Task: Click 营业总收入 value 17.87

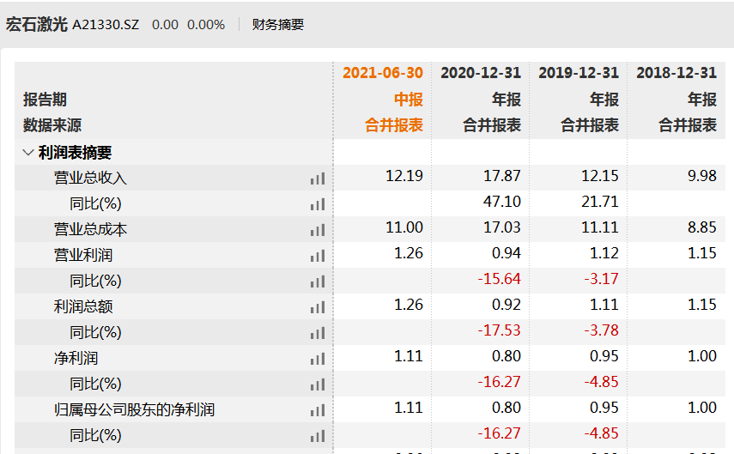Action: coord(502,176)
